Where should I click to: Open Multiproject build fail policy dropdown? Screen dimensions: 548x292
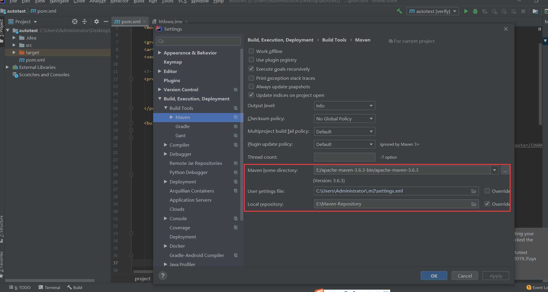(345, 132)
